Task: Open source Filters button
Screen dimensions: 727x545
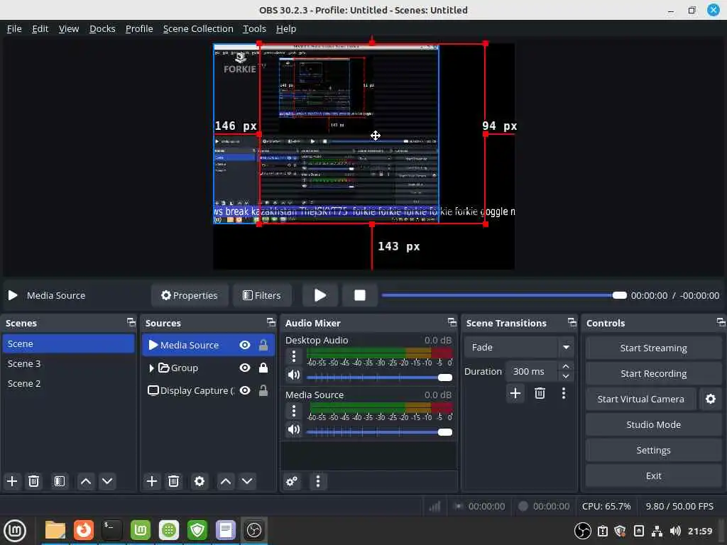Action: coord(262,295)
